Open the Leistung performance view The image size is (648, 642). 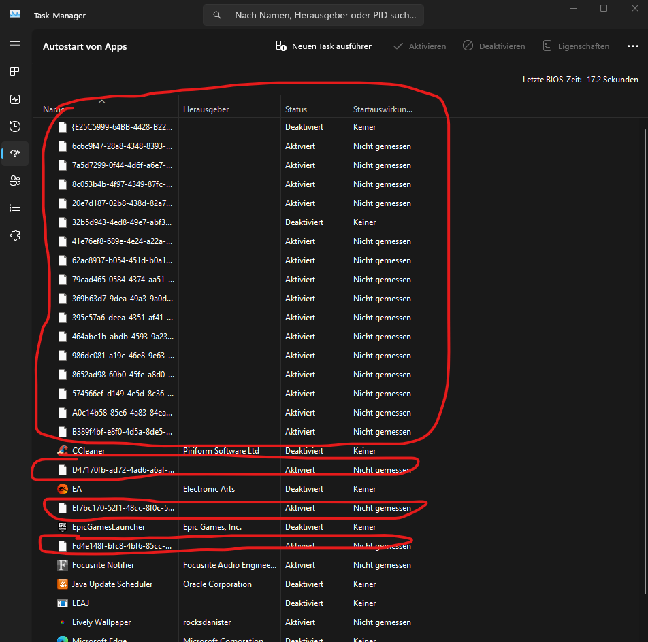click(15, 99)
